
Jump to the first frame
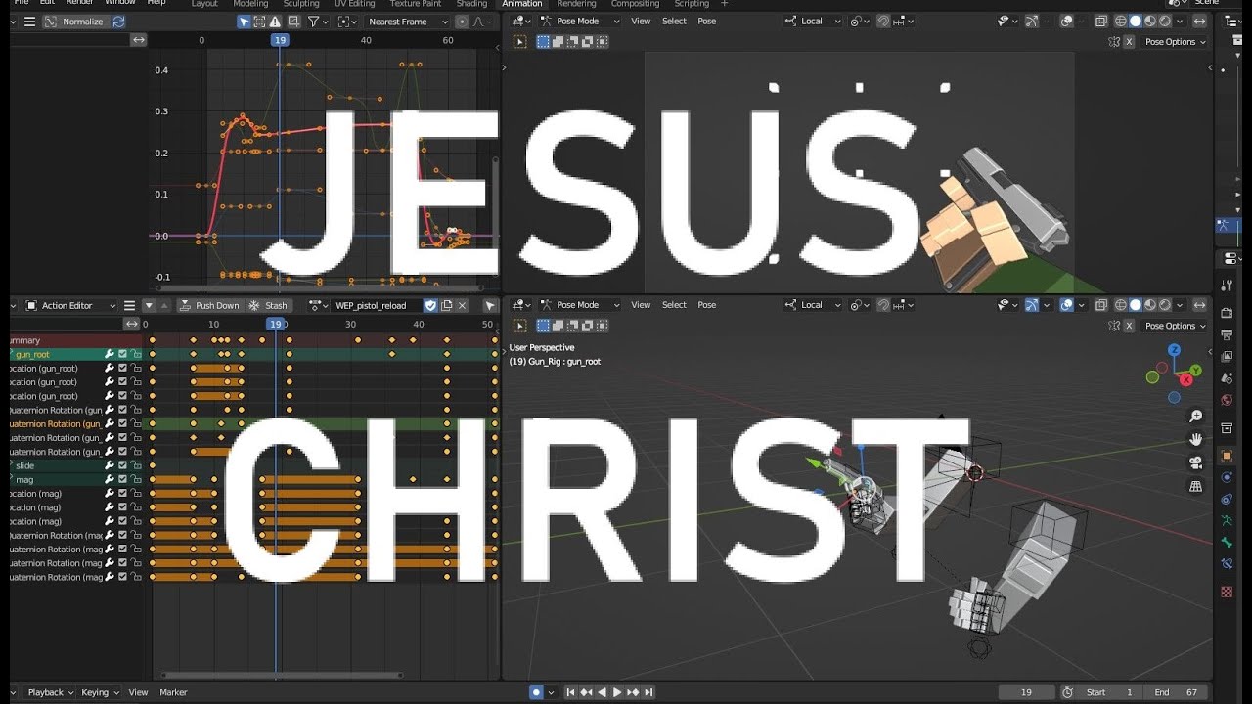pyautogui.click(x=570, y=692)
